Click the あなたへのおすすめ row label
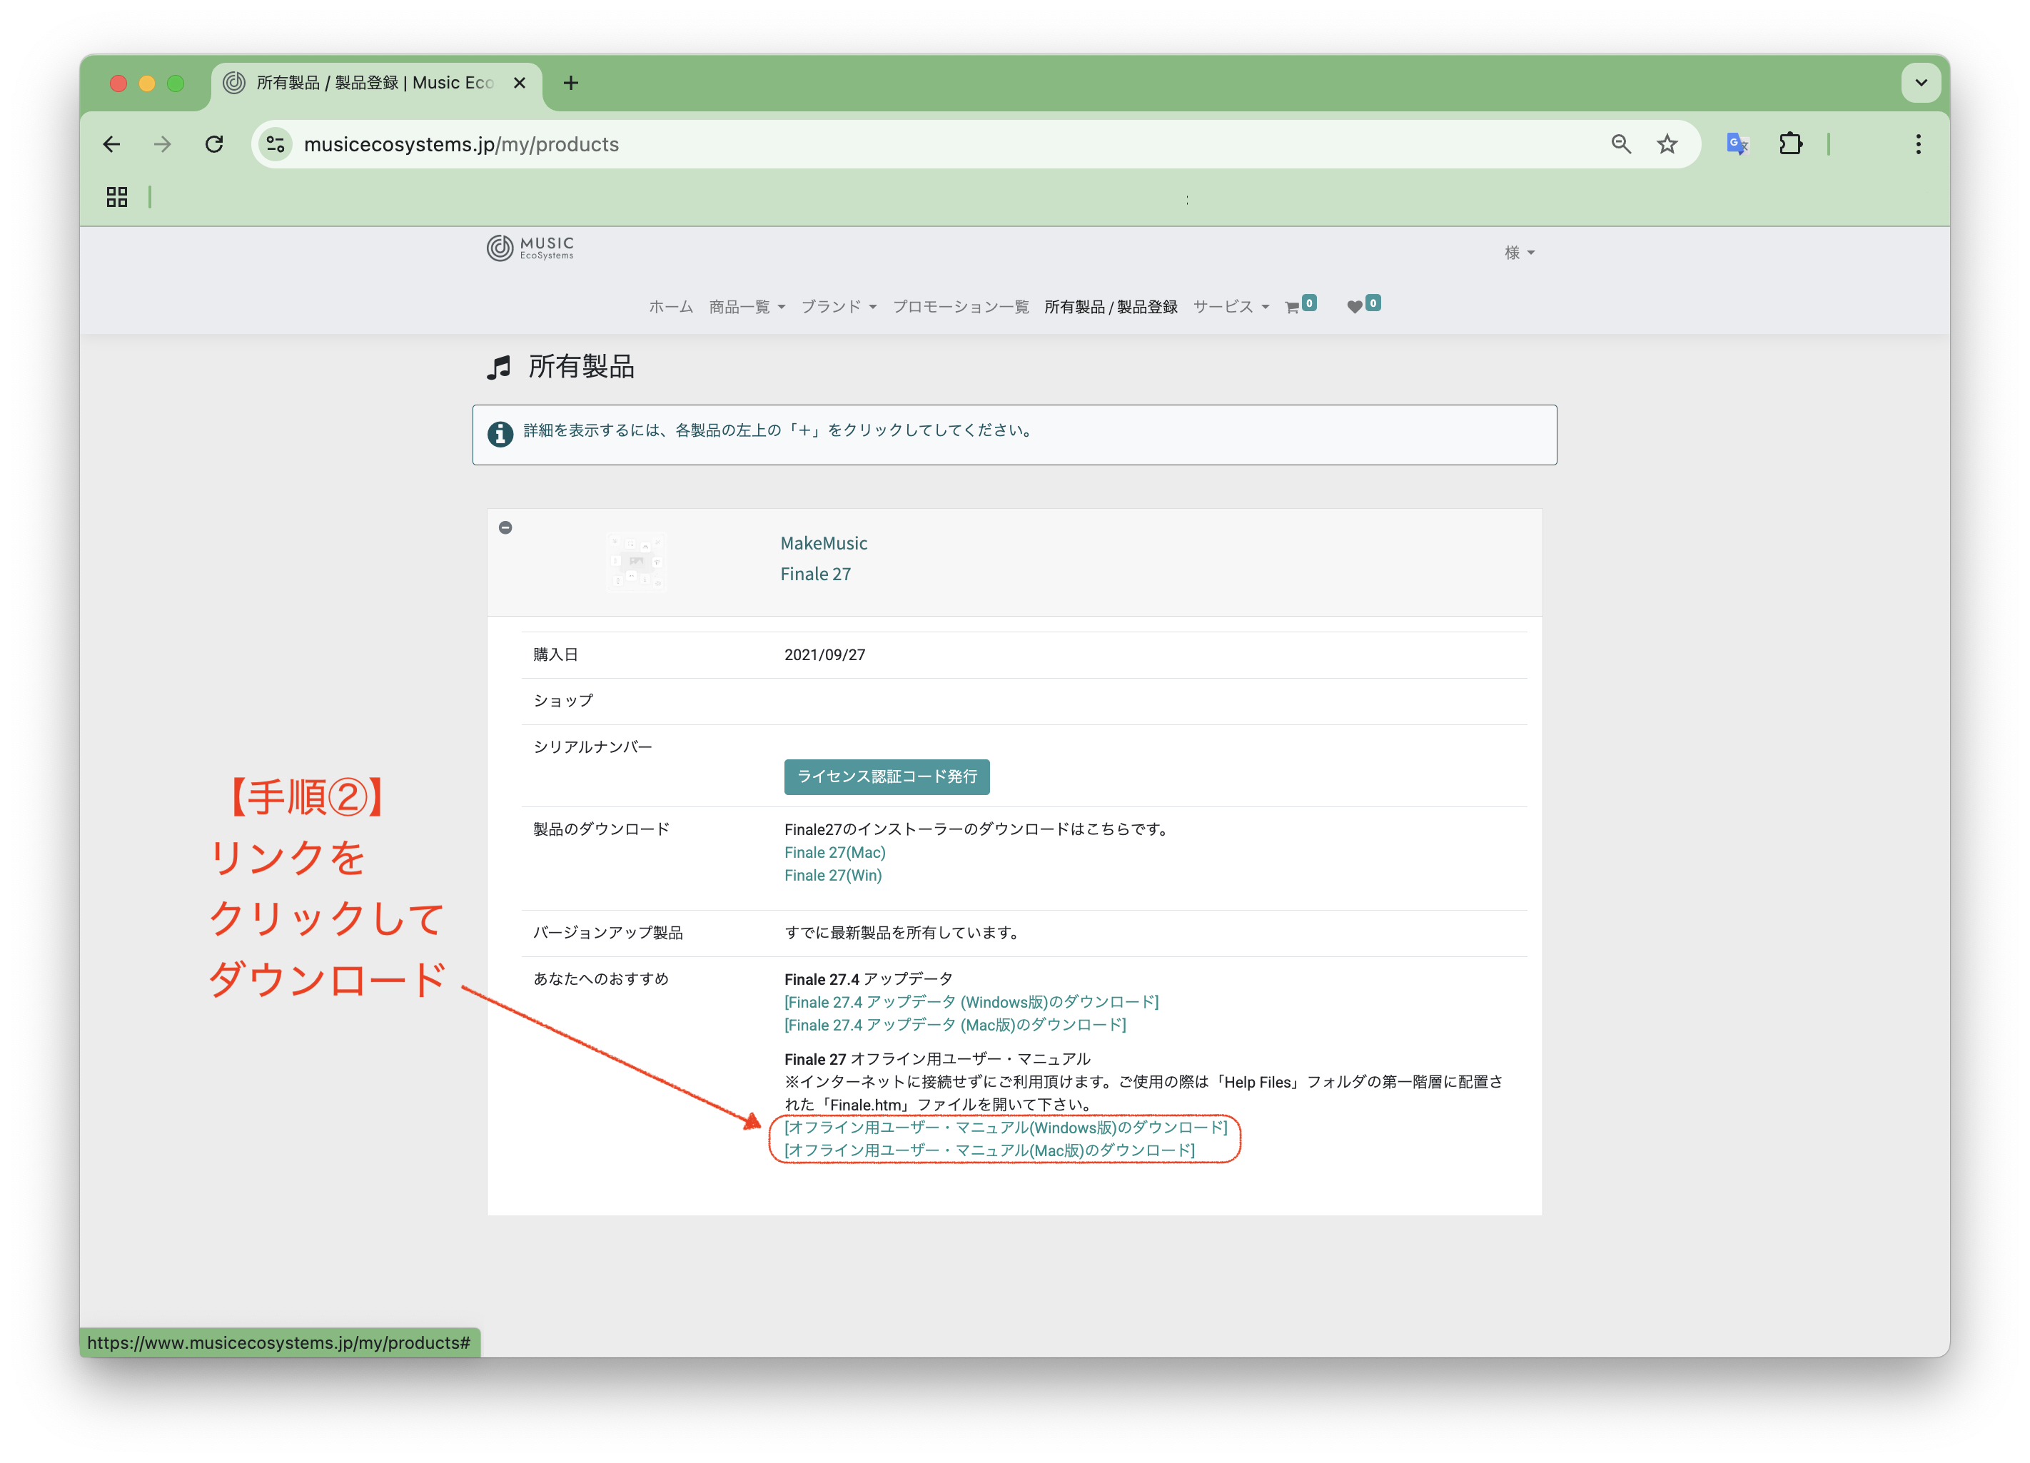The image size is (2030, 1463). (x=602, y=979)
